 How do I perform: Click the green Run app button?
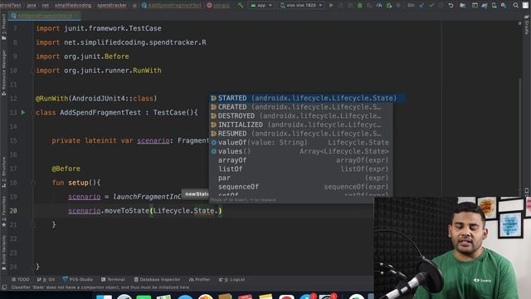click(331, 5)
